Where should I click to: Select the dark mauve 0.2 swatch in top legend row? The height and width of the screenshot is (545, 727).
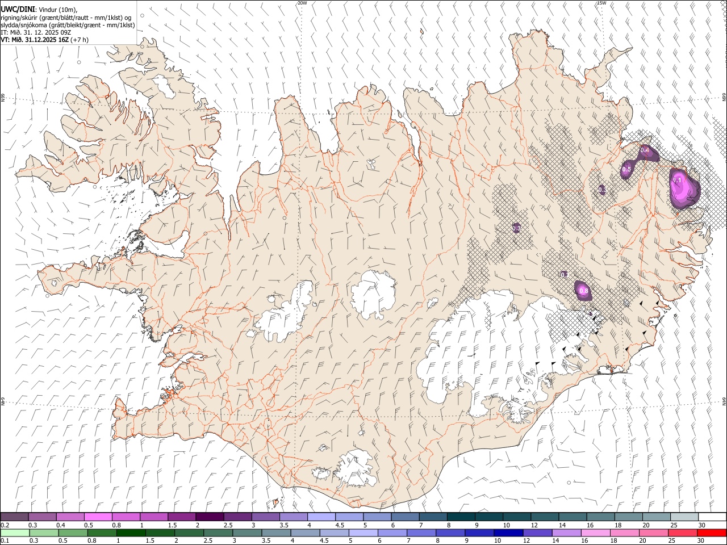[x=14, y=517]
